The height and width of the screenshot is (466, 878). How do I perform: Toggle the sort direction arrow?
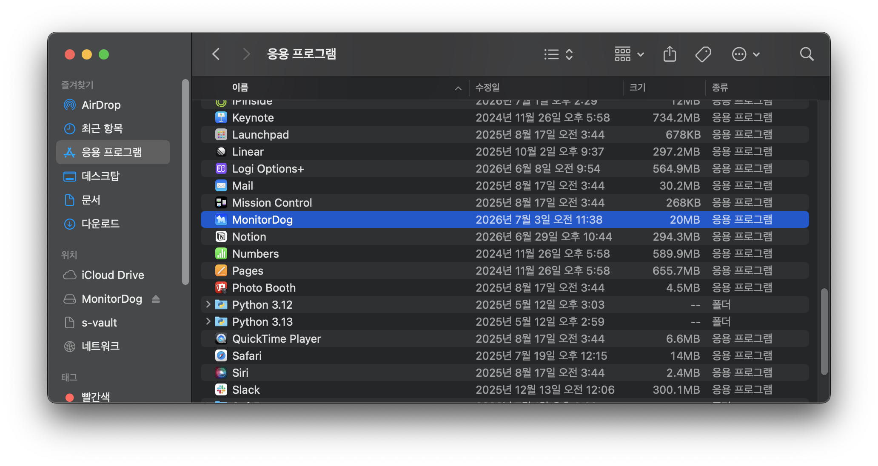tap(458, 88)
